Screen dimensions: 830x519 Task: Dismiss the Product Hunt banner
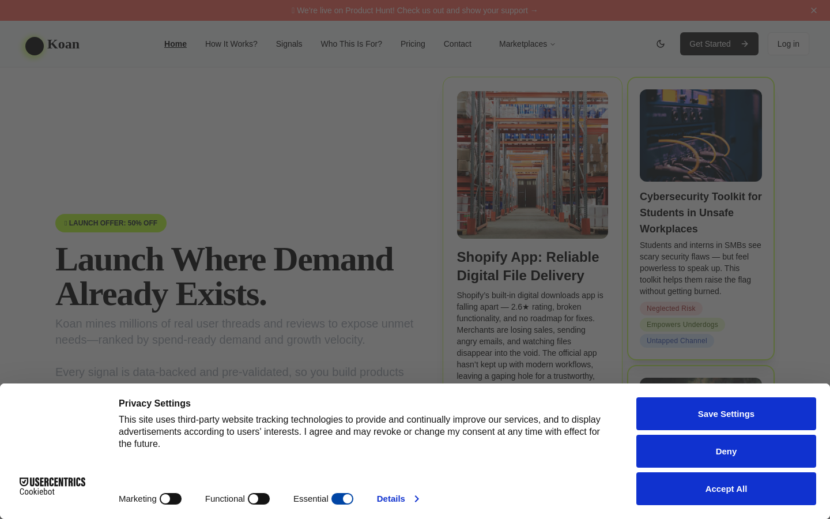click(x=813, y=10)
